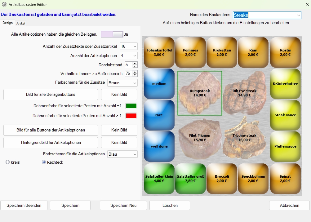Click Kein Bild next to Hintergrundbild
Image resolution: width=311 pixels, height=222 pixels.
click(119, 142)
